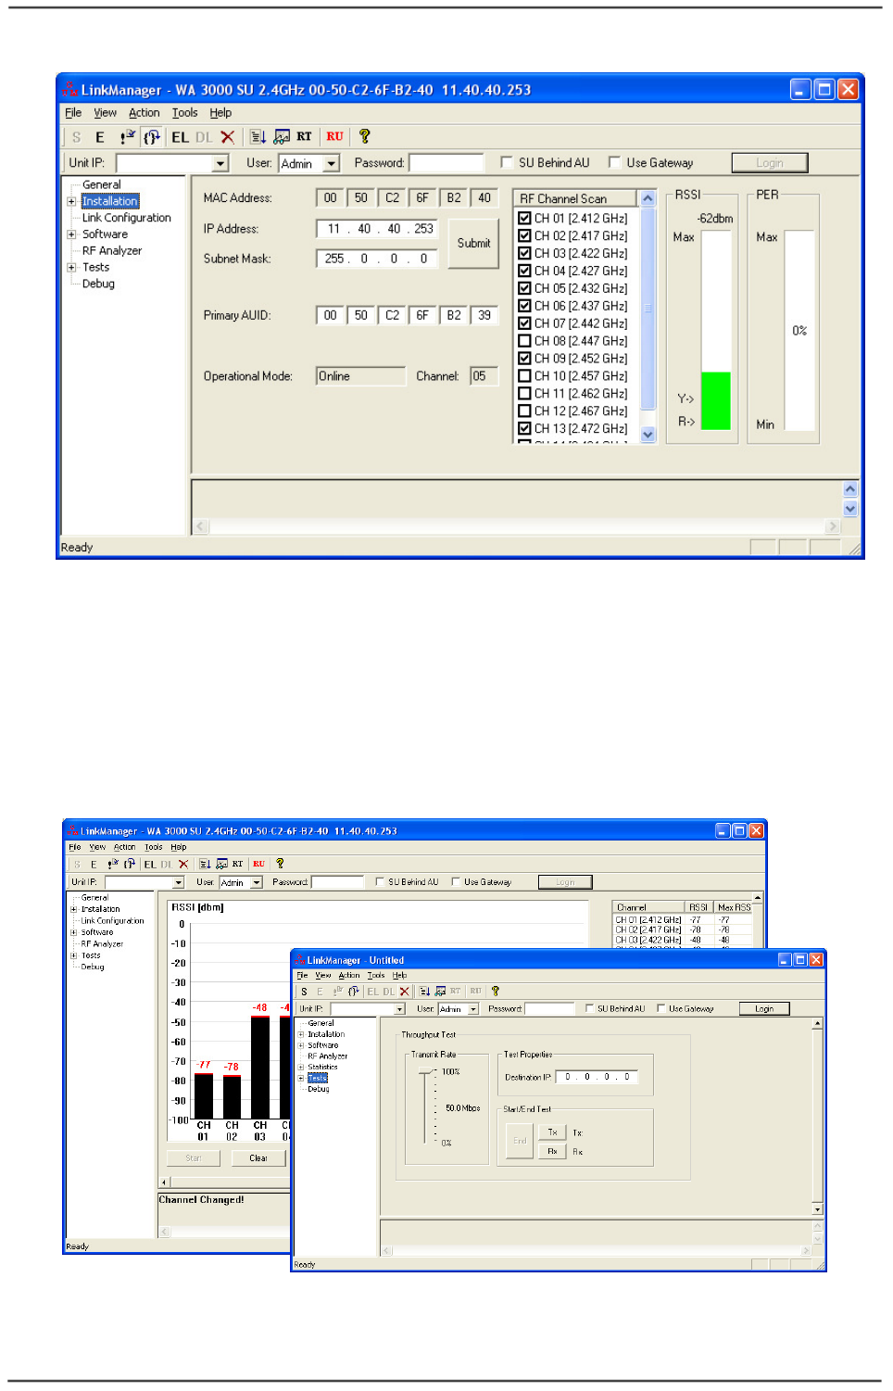Click the RF Channel Scan list scroll-down arrow
Image resolution: width=893 pixels, height=1391 pixels.
[648, 435]
